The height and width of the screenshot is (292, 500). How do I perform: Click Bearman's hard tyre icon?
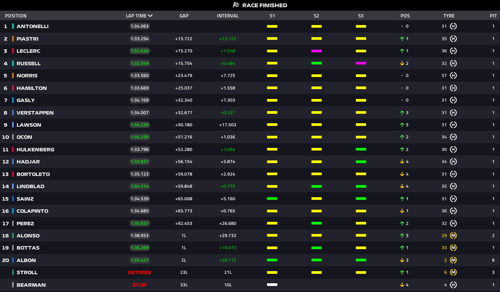coord(453,285)
